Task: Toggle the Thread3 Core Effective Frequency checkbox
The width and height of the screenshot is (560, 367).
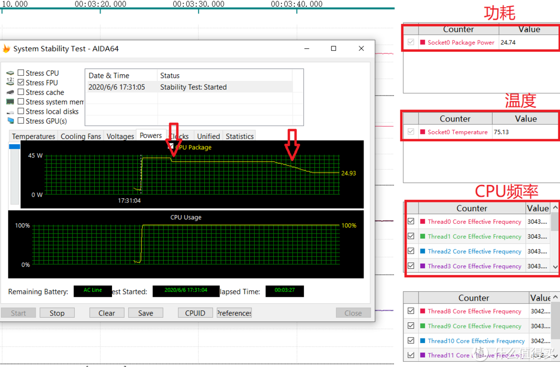Action: point(411,266)
